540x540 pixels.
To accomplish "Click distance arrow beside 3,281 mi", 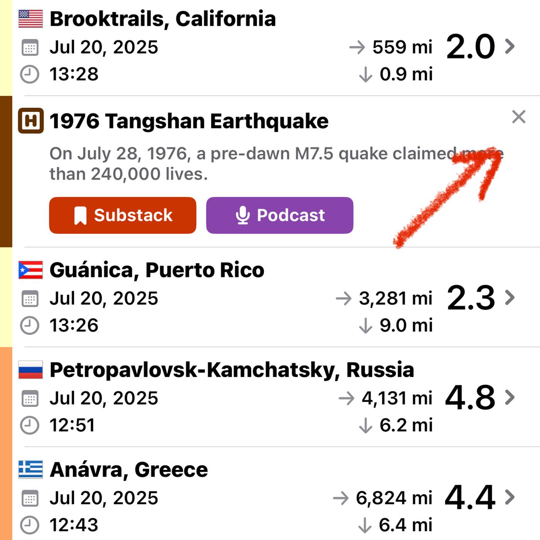I will pyautogui.click(x=344, y=299).
